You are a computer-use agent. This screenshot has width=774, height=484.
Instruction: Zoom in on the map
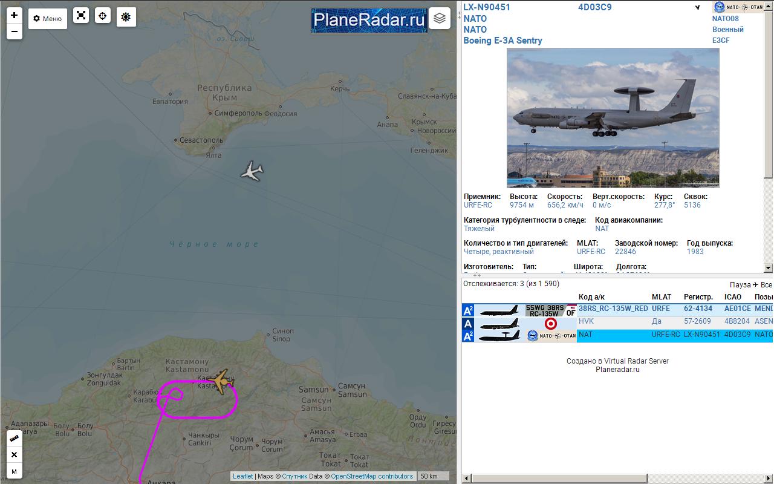coord(15,15)
